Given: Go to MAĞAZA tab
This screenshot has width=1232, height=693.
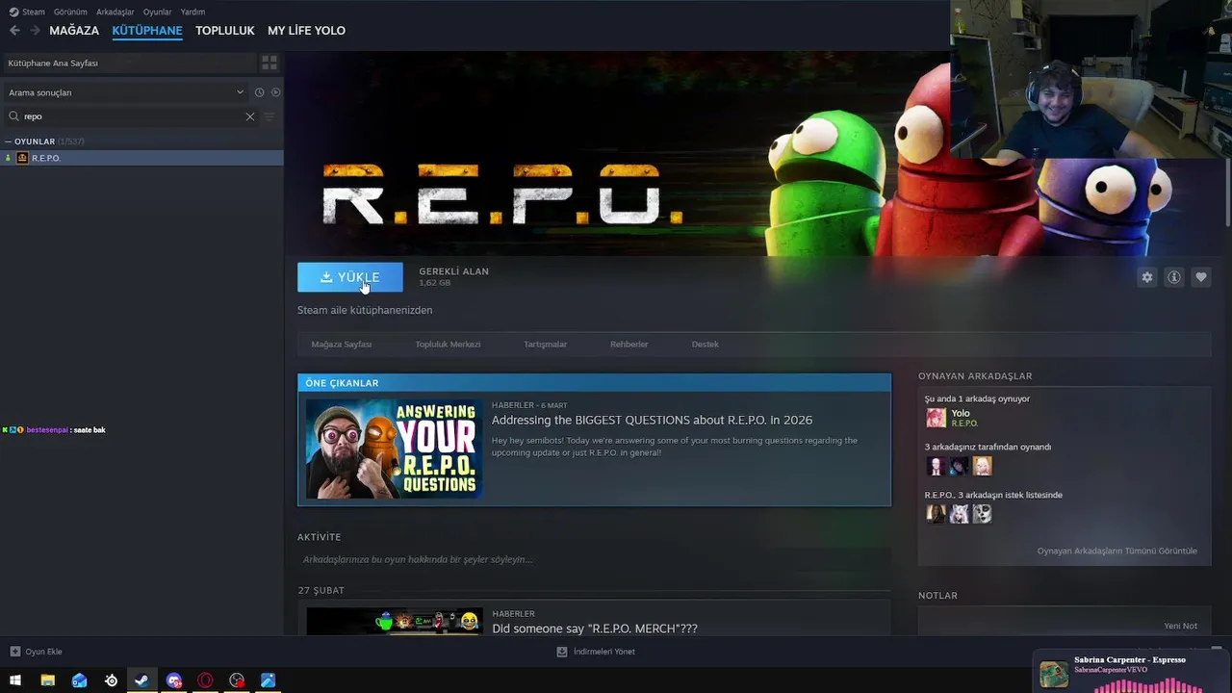Looking at the screenshot, I should (x=74, y=31).
